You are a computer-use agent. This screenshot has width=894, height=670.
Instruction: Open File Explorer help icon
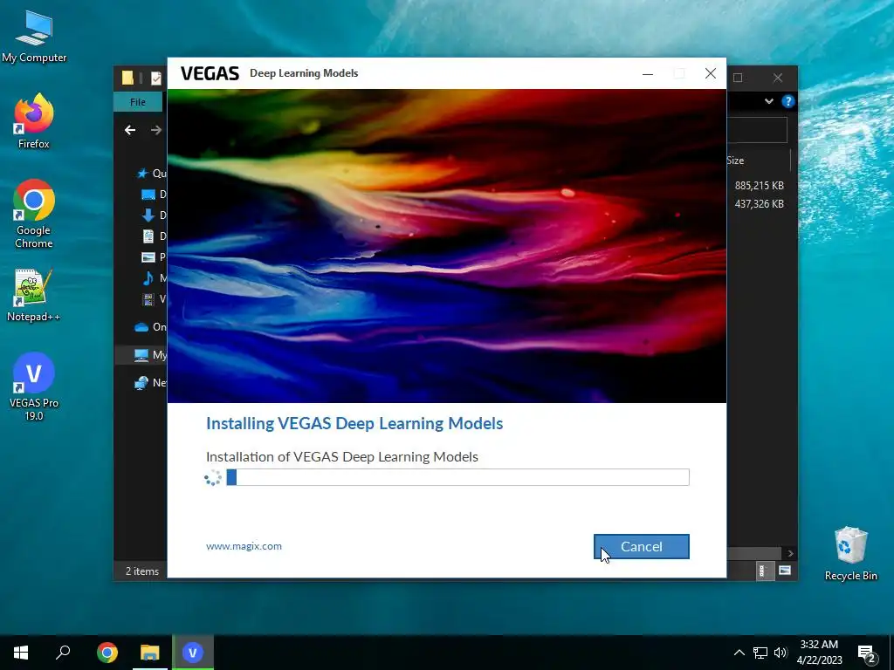pos(788,101)
